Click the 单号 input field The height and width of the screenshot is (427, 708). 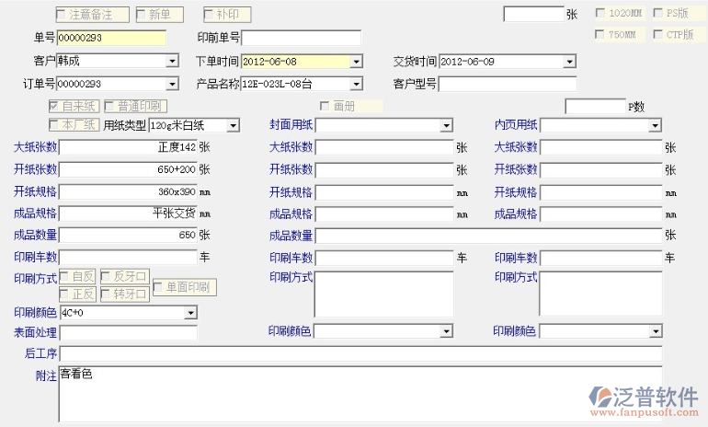pos(111,38)
